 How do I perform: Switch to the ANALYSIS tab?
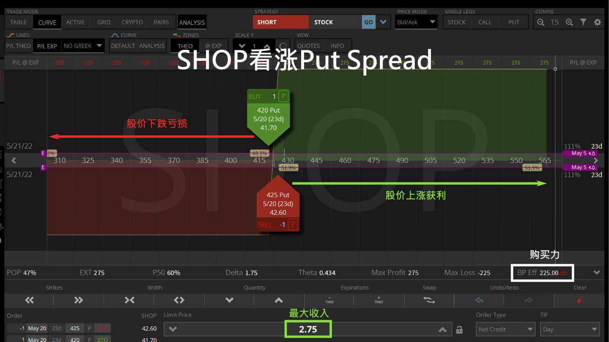[192, 22]
